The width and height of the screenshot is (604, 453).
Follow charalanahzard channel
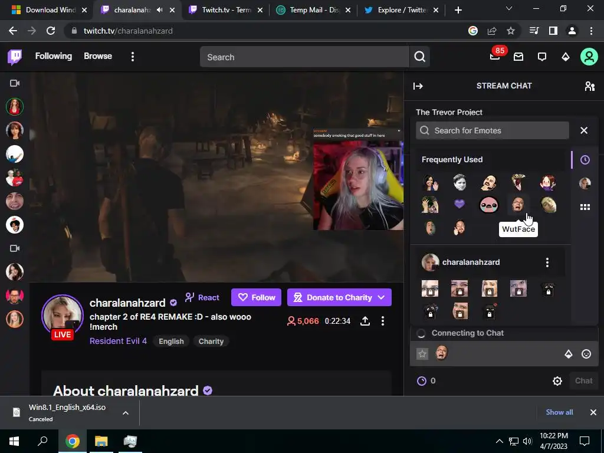256,297
